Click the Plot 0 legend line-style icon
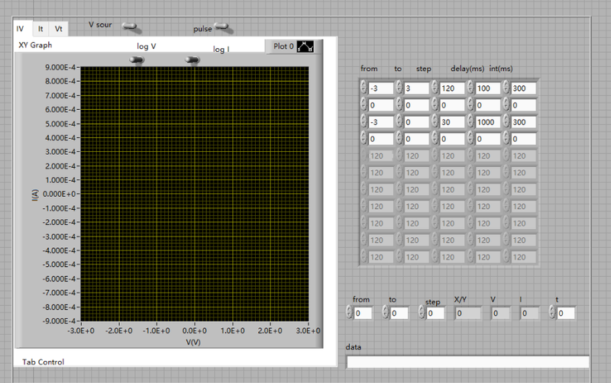 (x=305, y=47)
